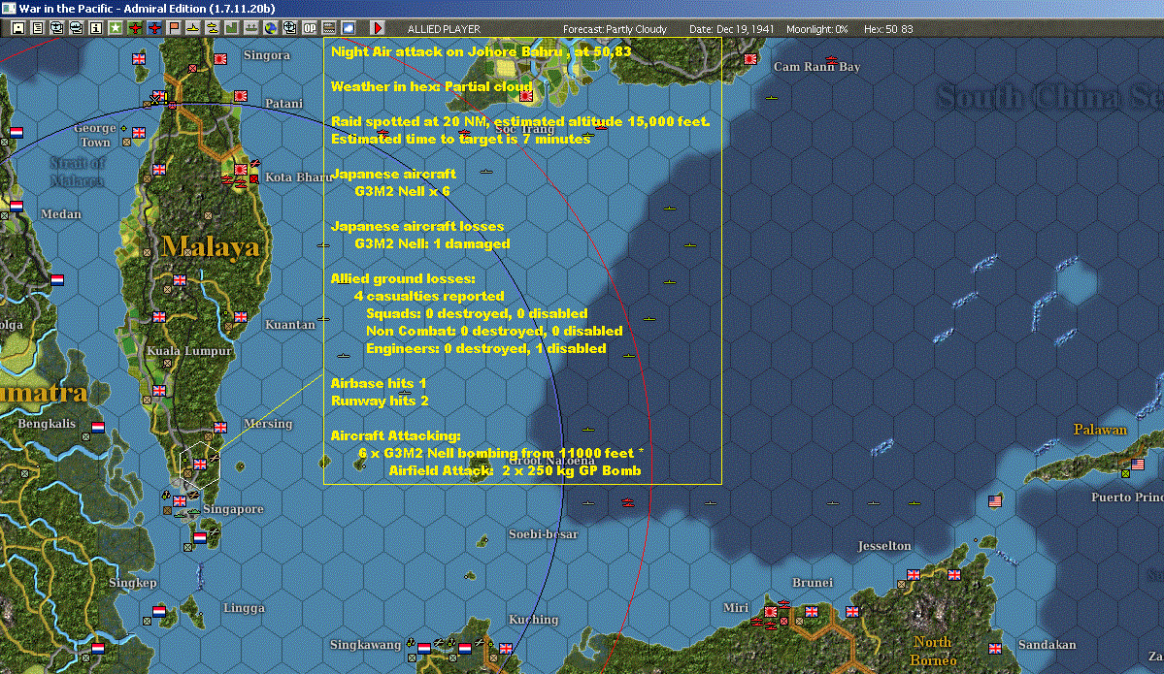Viewport: 1164px width, 674px height.
Task: Select the US flag near Puerto Princesa
Action: pyautogui.click(x=1137, y=465)
